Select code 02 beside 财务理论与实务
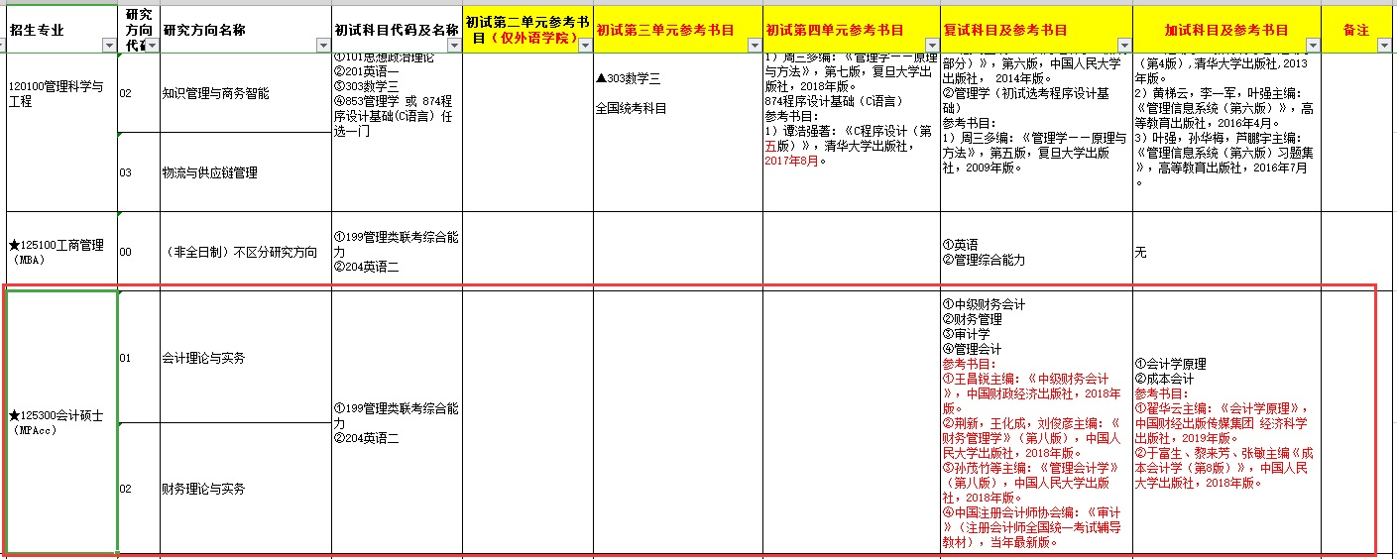 139,489
